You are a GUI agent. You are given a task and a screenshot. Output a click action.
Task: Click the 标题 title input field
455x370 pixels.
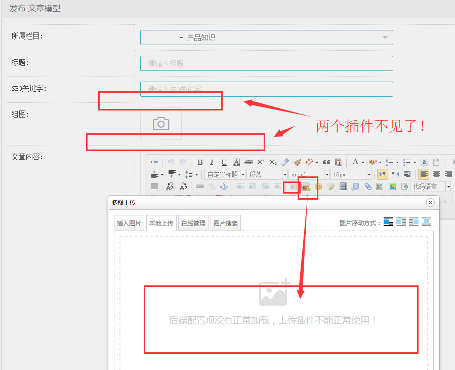point(266,63)
